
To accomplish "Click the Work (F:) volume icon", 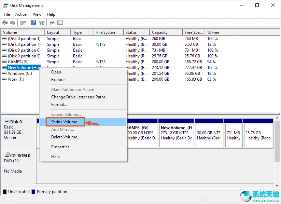I will 4,79.
